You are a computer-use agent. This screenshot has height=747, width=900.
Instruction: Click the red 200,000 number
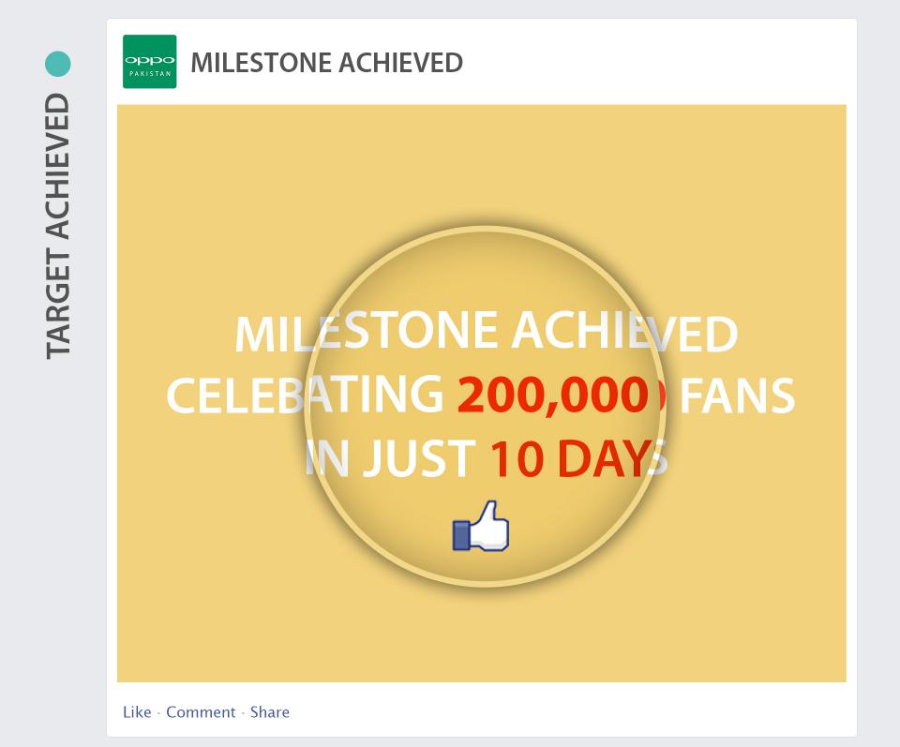tap(553, 396)
